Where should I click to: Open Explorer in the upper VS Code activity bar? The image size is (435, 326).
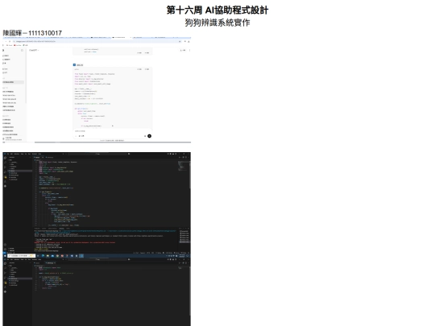[5, 158]
